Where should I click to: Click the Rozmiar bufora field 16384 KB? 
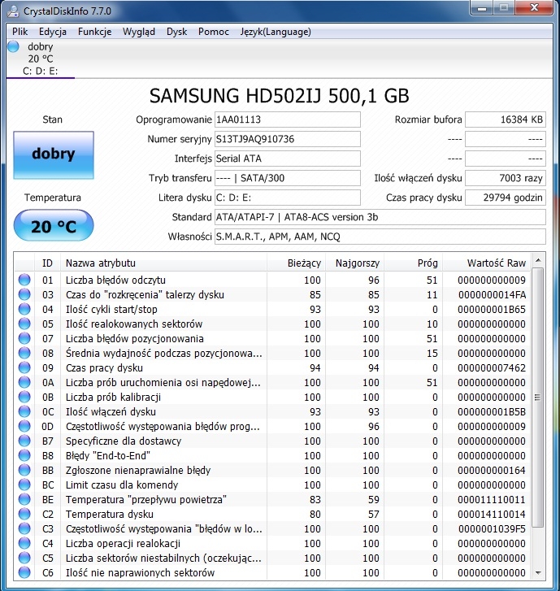tap(506, 120)
